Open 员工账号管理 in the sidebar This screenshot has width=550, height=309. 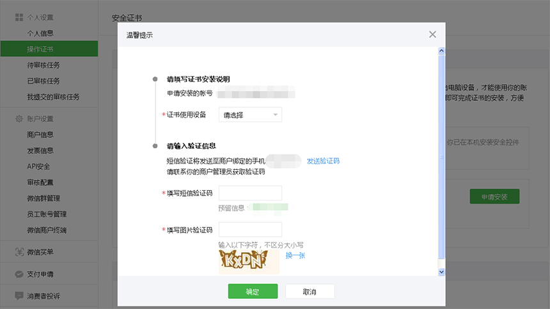[x=47, y=214]
